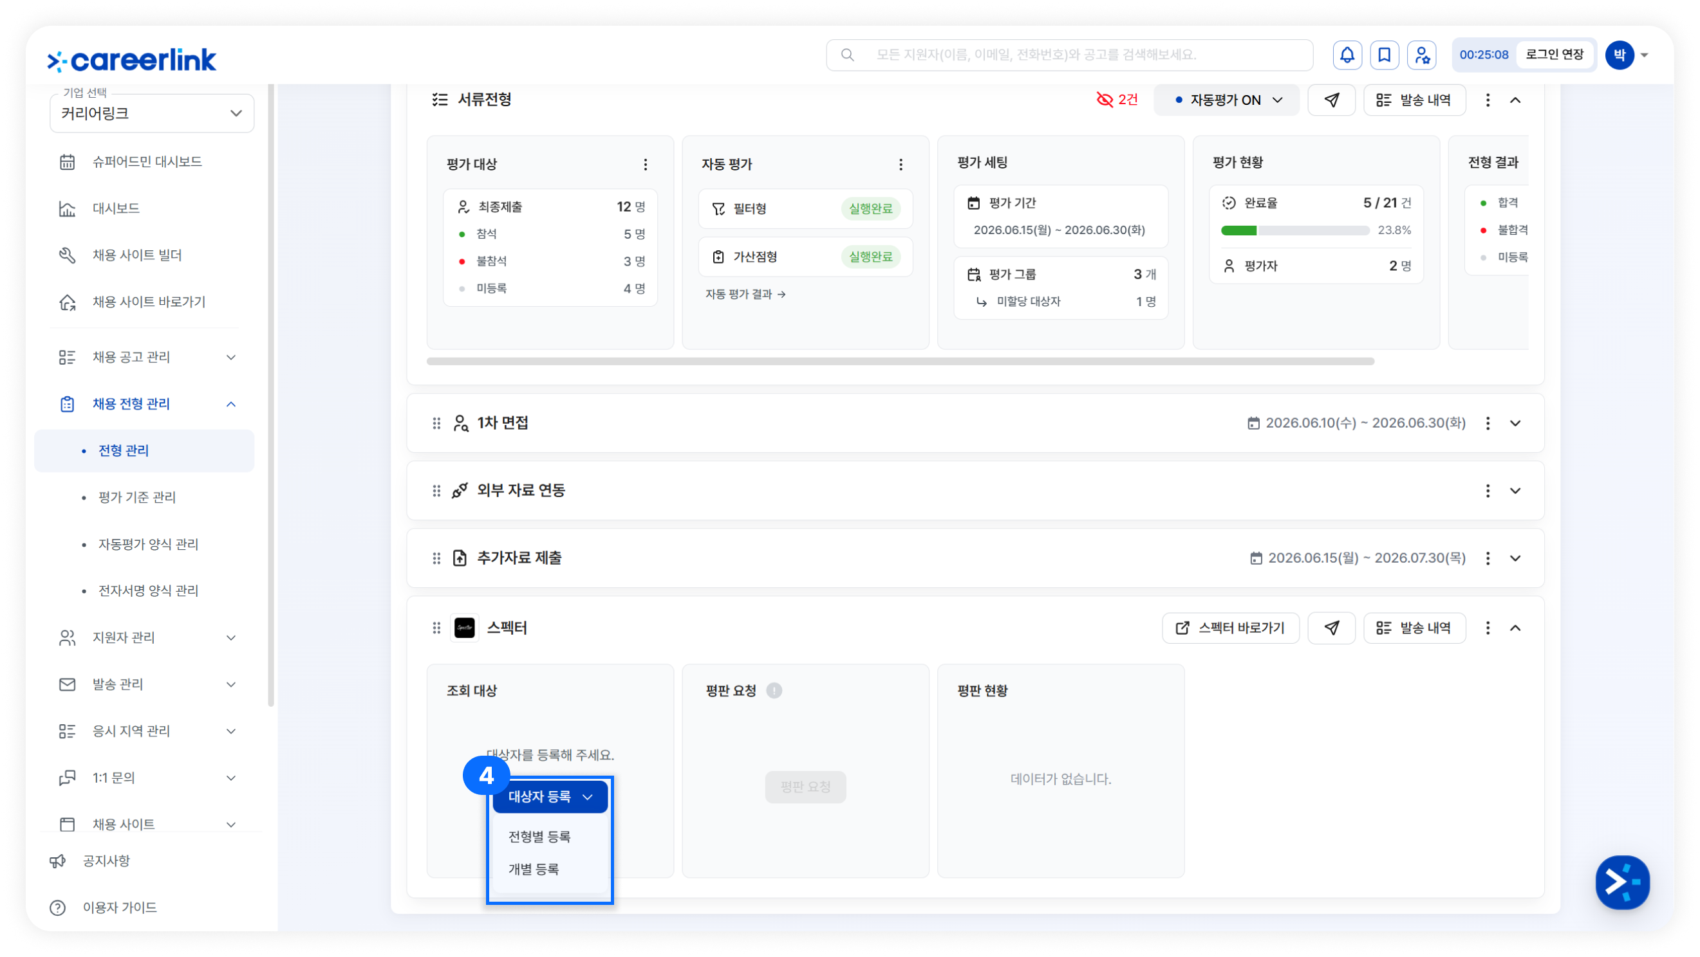Click the 완료율 progress bar
1700x957 pixels.
(x=1295, y=231)
